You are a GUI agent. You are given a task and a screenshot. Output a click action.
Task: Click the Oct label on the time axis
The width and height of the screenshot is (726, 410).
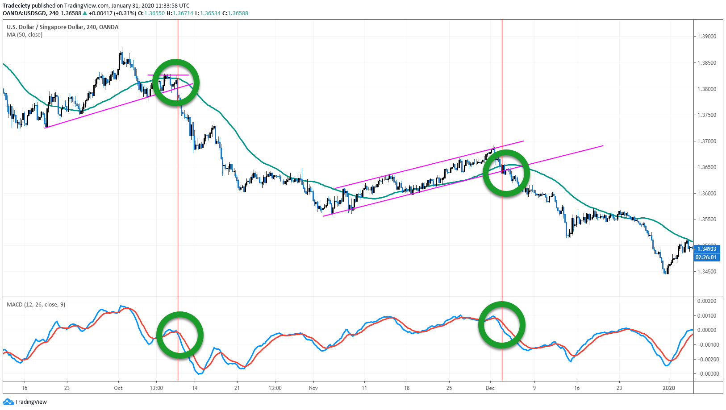click(x=118, y=388)
